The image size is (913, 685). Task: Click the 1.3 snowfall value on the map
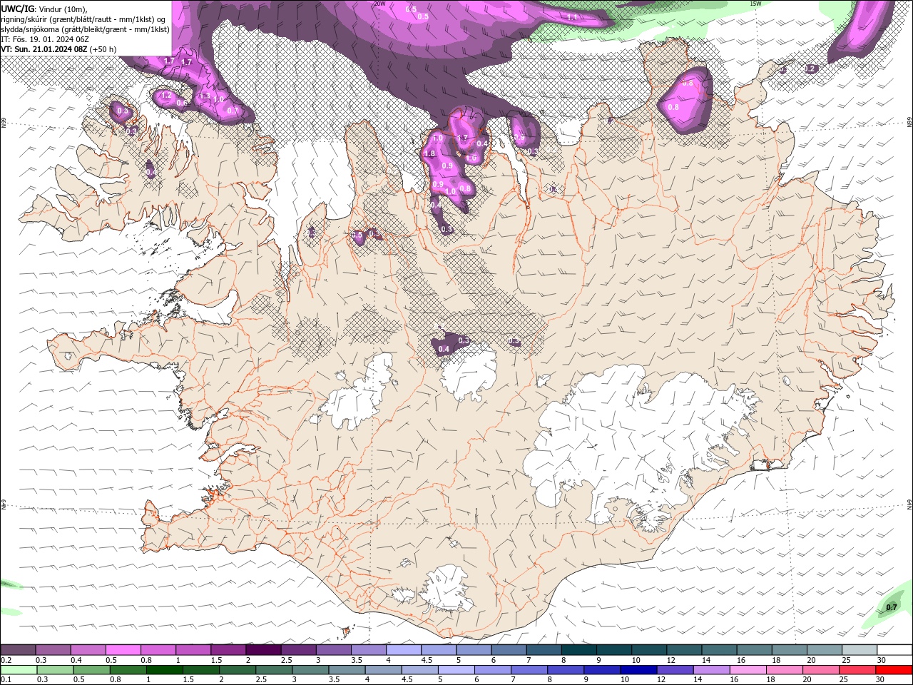(x=204, y=96)
